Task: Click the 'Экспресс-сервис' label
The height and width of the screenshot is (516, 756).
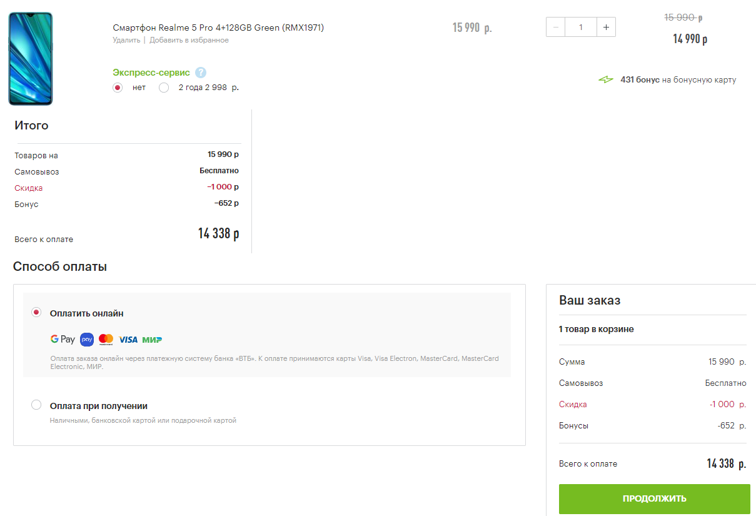Action: (151, 73)
